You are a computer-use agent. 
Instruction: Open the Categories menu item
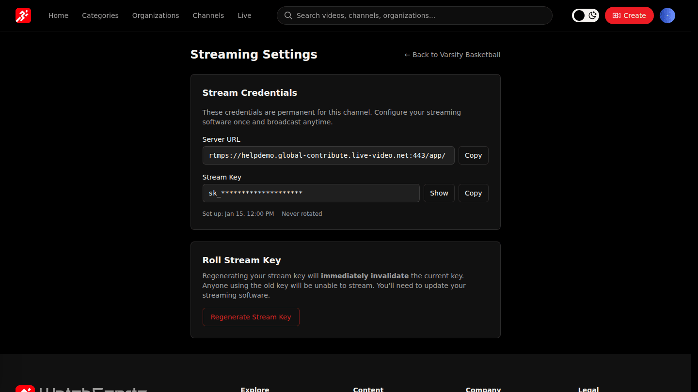(x=100, y=15)
